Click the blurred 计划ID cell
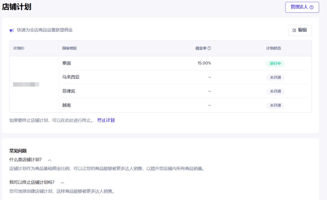Screen dimensions: 327x200 click(25, 84)
